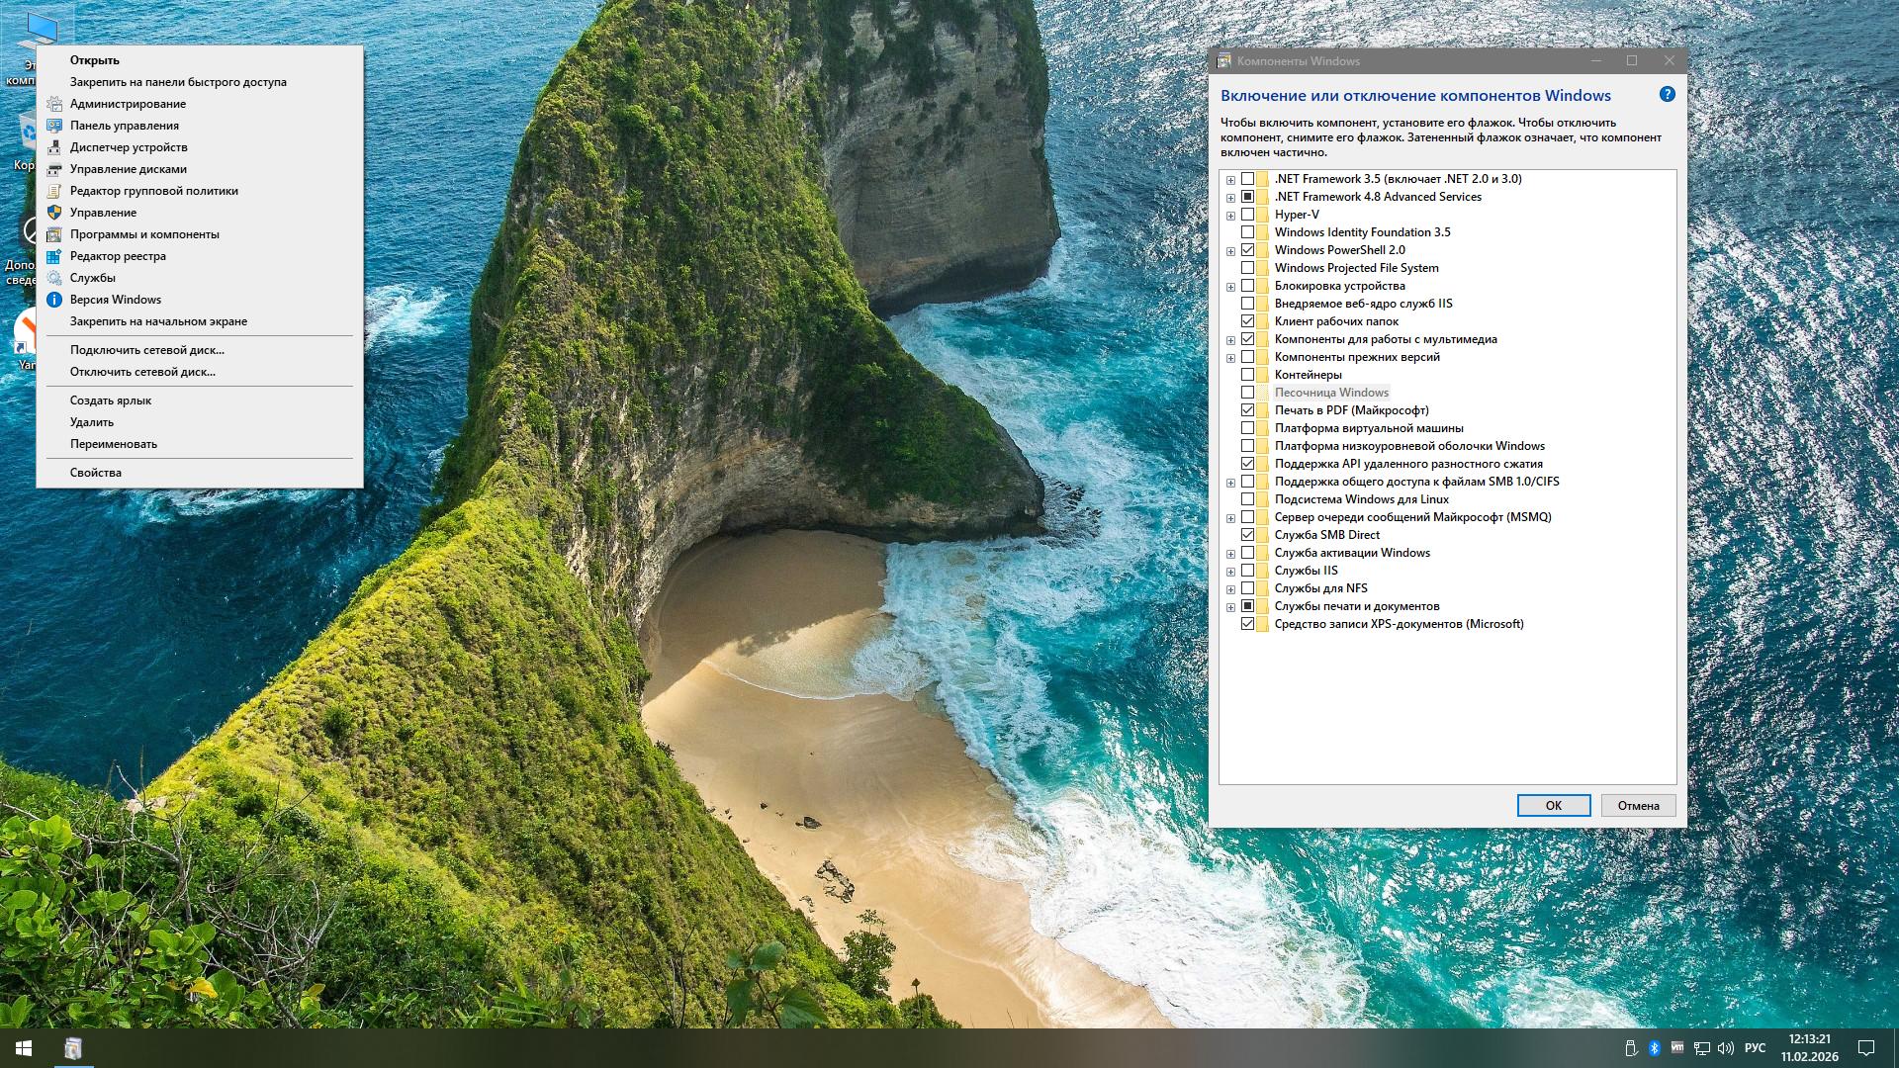The image size is (1899, 1068).
Task: Click the network tray icon
Action: pyautogui.click(x=1702, y=1048)
